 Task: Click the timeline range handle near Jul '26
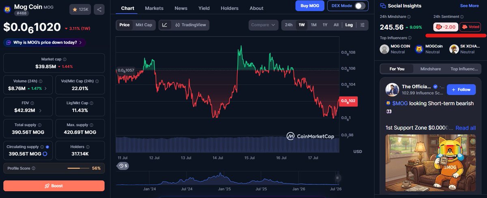point(337,178)
